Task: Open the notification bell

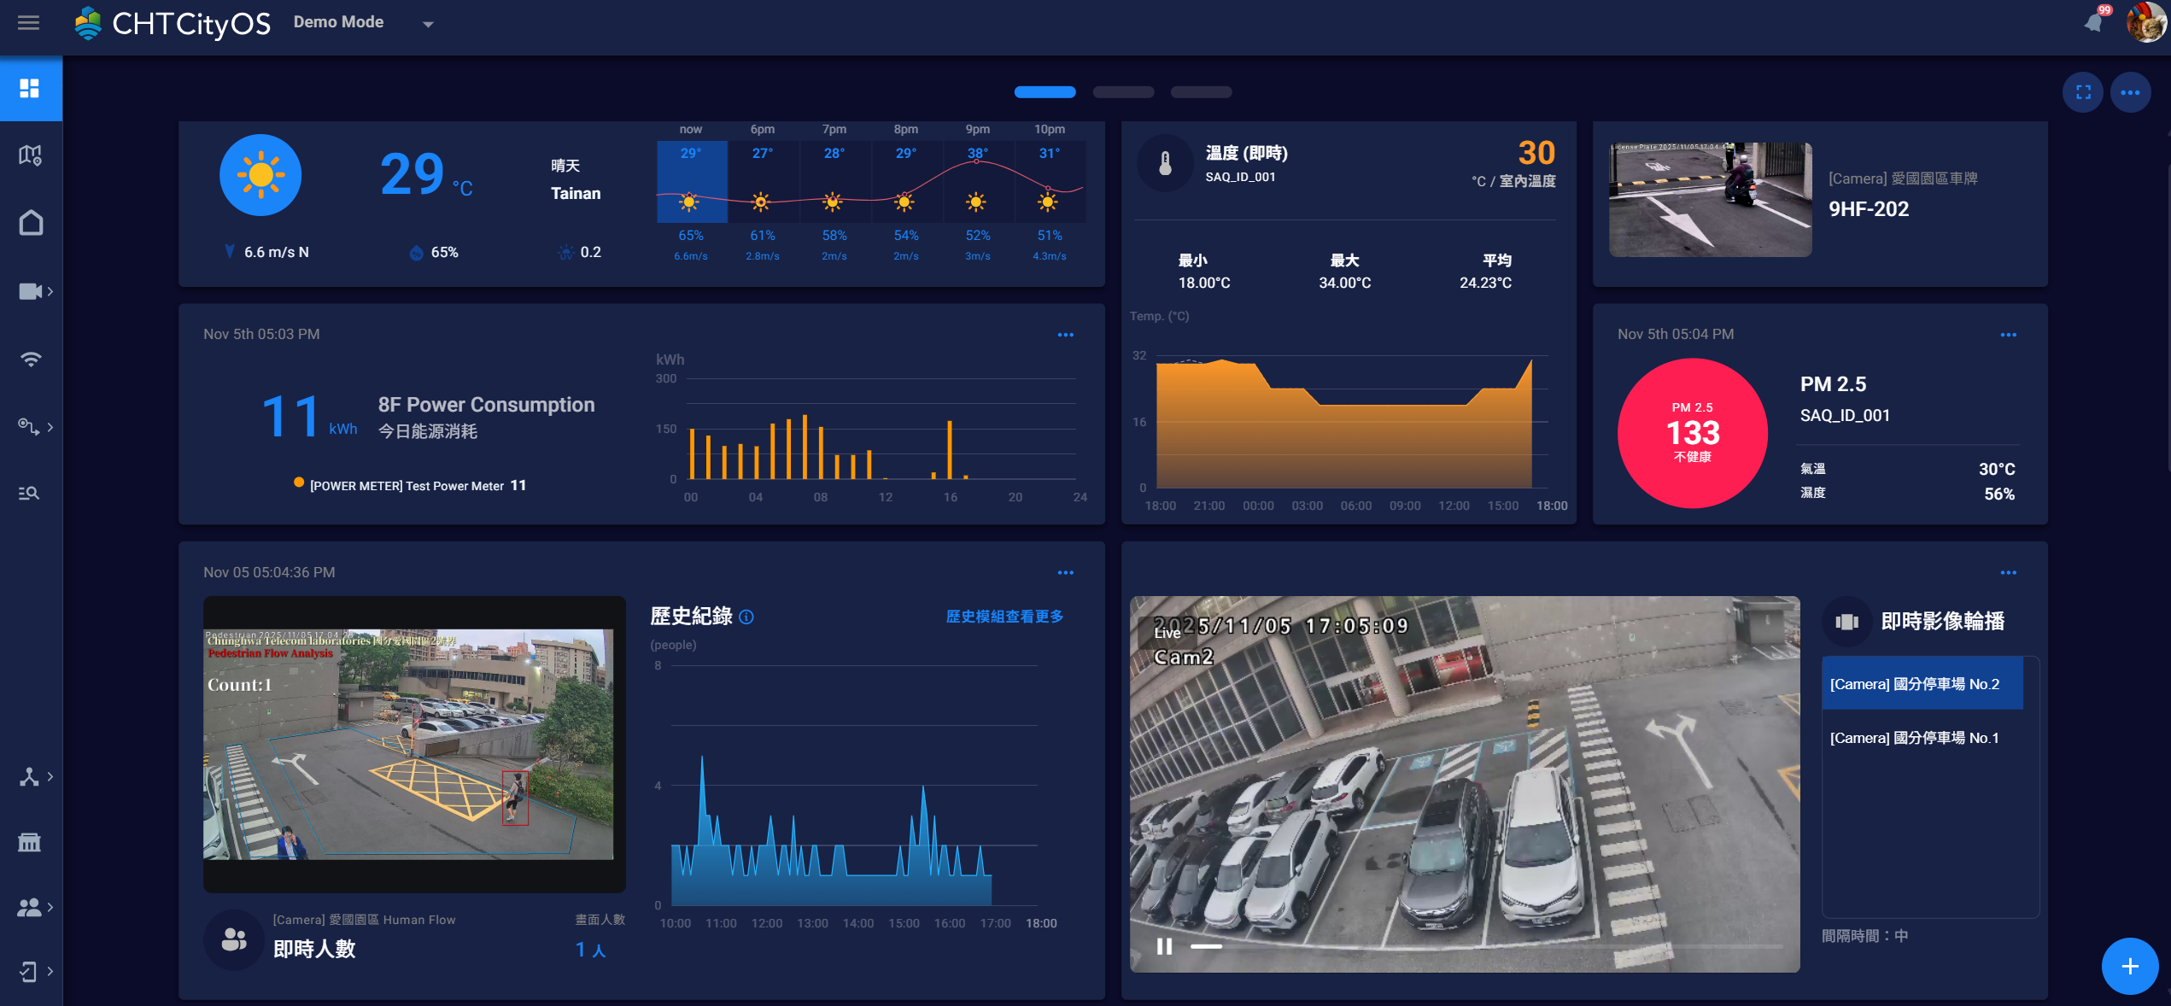Action: click(2092, 23)
